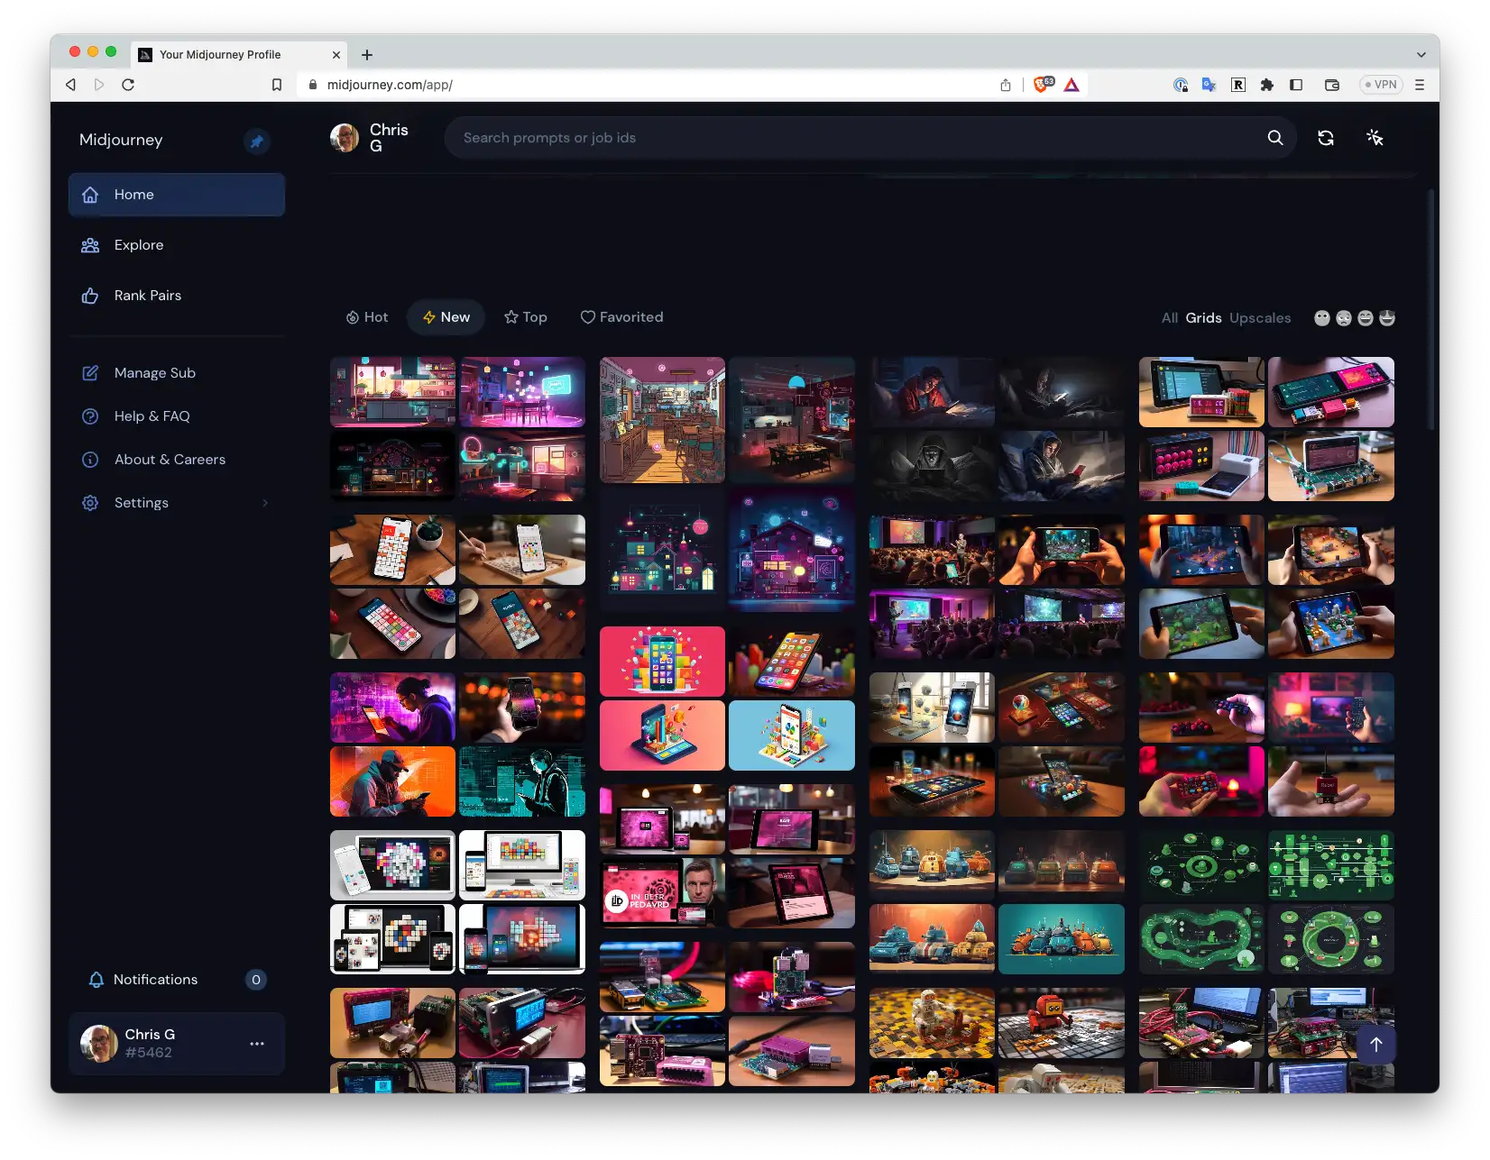Click the refresh icon beside the search bar

tap(1325, 137)
